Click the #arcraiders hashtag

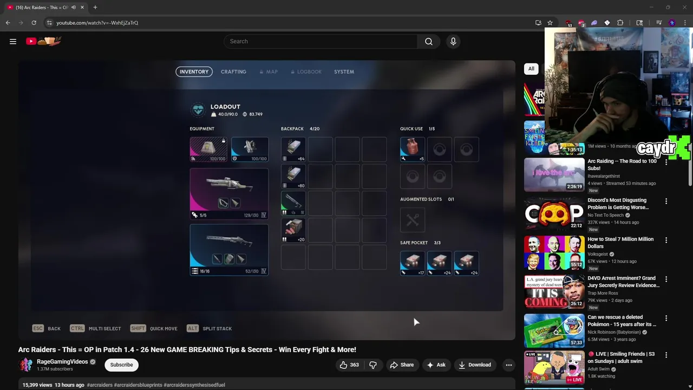pos(100,385)
